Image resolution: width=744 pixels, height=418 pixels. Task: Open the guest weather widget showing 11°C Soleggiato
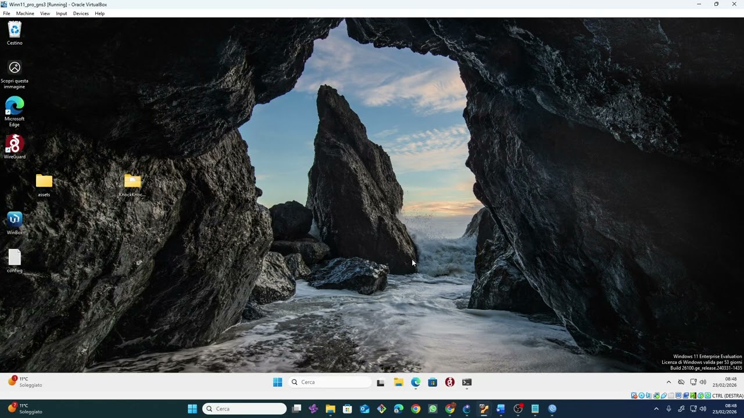click(25, 381)
